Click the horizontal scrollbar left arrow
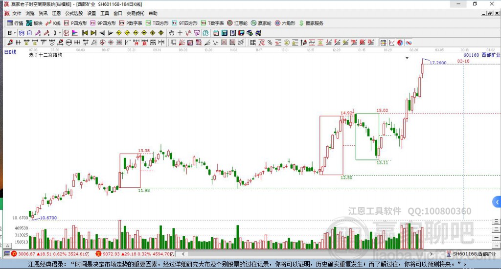This screenshot has width=501, height=269. [x=183, y=254]
